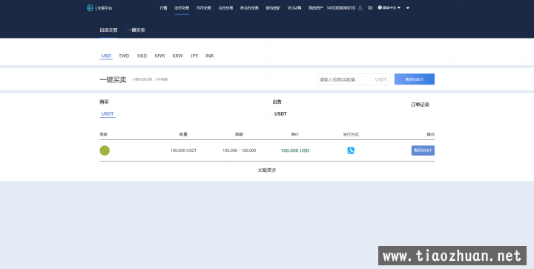Open 法币交易 in the top navigation
The height and width of the screenshot is (269, 534).
coord(182,8)
